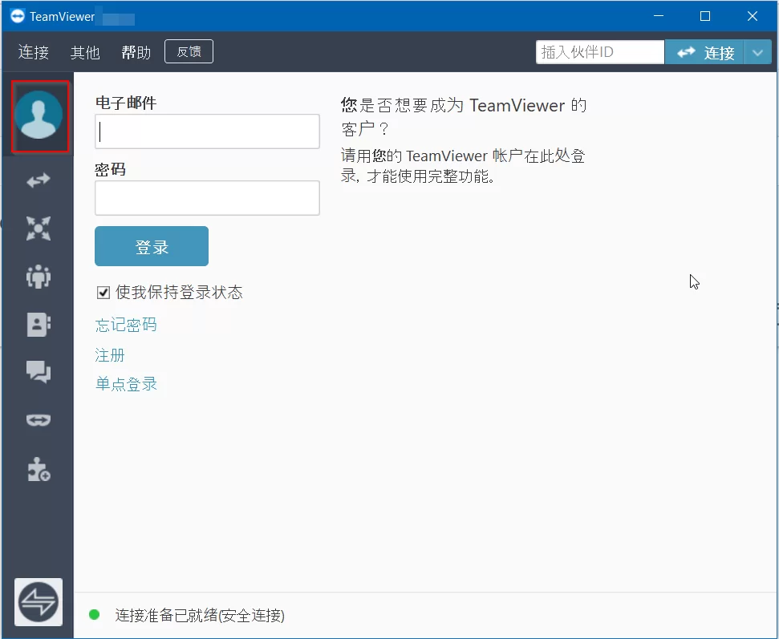
Task: Toggle keep me signed in checkbox
Action: click(x=103, y=292)
